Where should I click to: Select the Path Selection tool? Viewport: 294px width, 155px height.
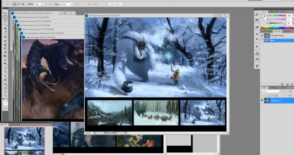click(5, 76)
